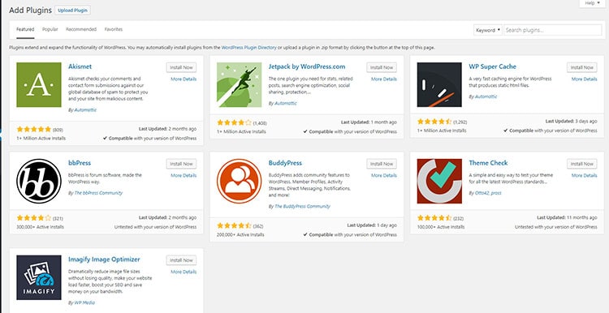Open the Theme Check title link
The height and width of the screenshot is (313, 609).
coord(488,163)
